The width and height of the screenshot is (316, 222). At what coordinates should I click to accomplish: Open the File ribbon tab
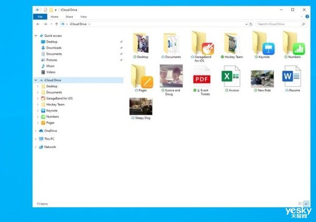coord(40,17)
